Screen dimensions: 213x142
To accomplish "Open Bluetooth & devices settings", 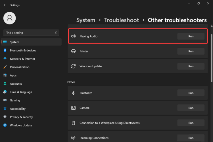I will pos(31,51).
